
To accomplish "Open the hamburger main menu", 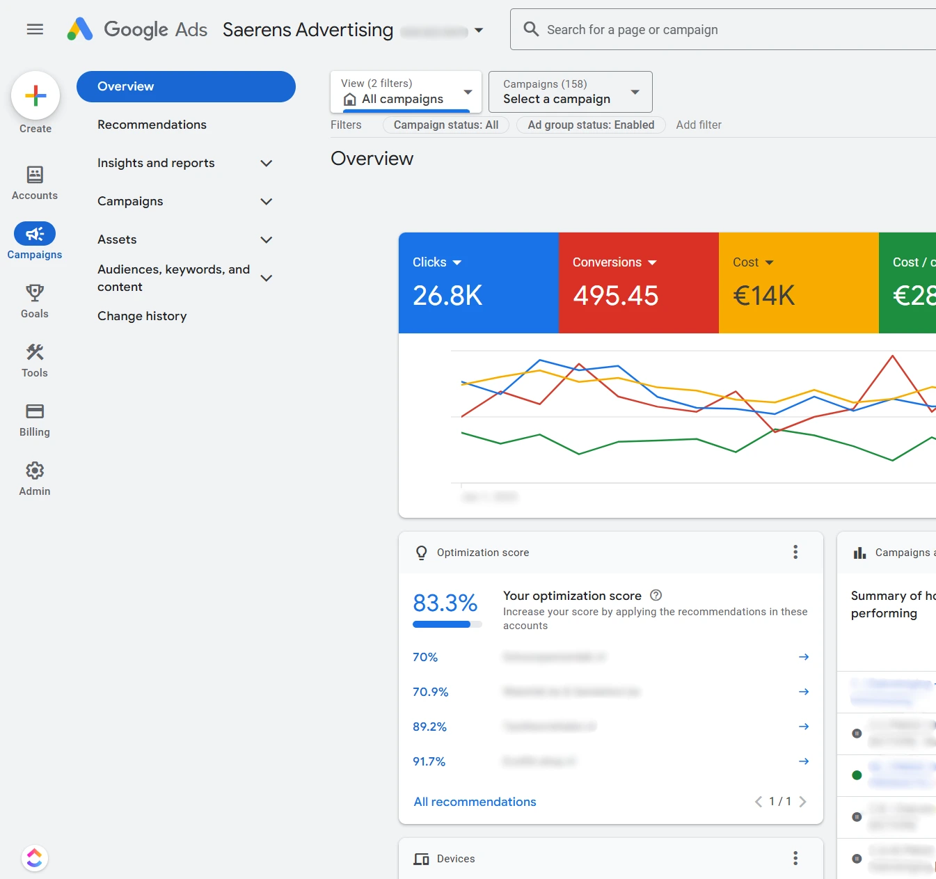I will tap(35, 29).
